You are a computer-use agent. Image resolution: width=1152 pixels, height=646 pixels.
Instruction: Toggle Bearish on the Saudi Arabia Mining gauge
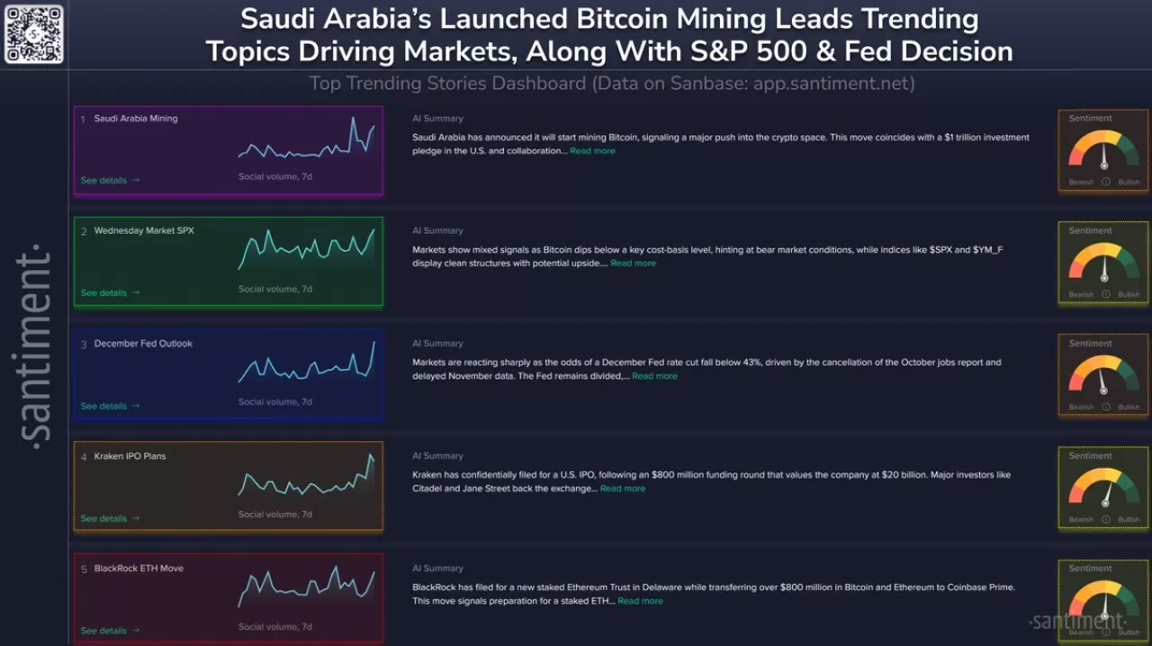coord(1081,181)
